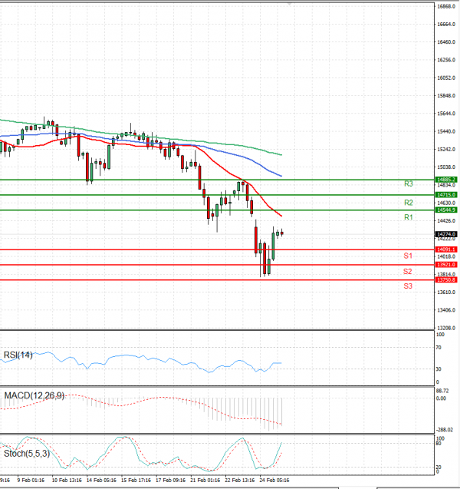
Task: Click the 14426.0 price axis value
Action: [x=446, y=221]
